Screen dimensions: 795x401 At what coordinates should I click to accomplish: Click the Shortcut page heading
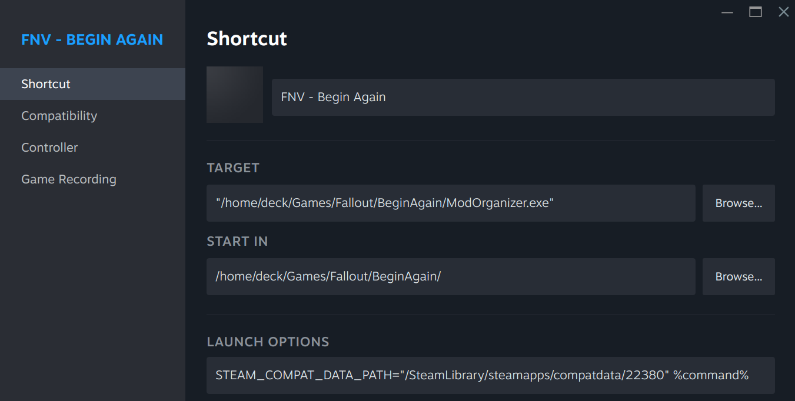click(247, 39)
